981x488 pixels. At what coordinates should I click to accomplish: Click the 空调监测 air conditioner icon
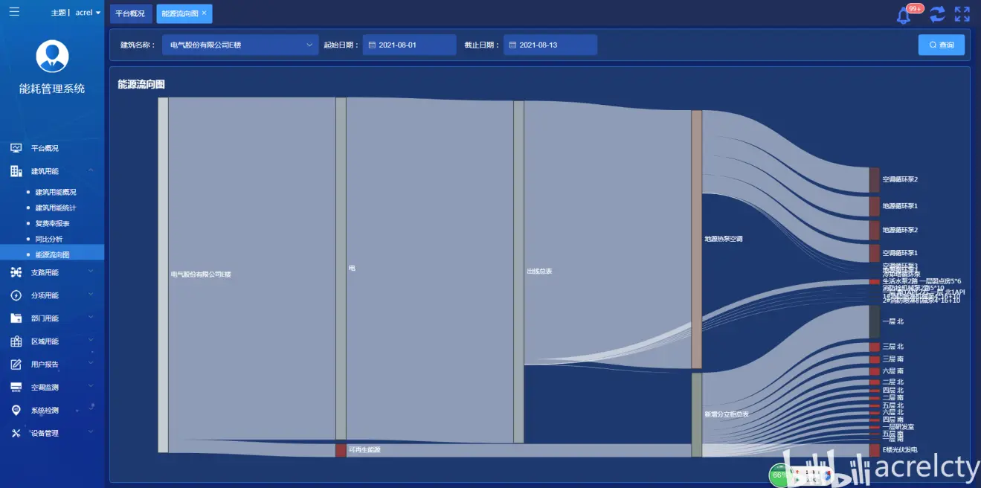click(16, 387)
